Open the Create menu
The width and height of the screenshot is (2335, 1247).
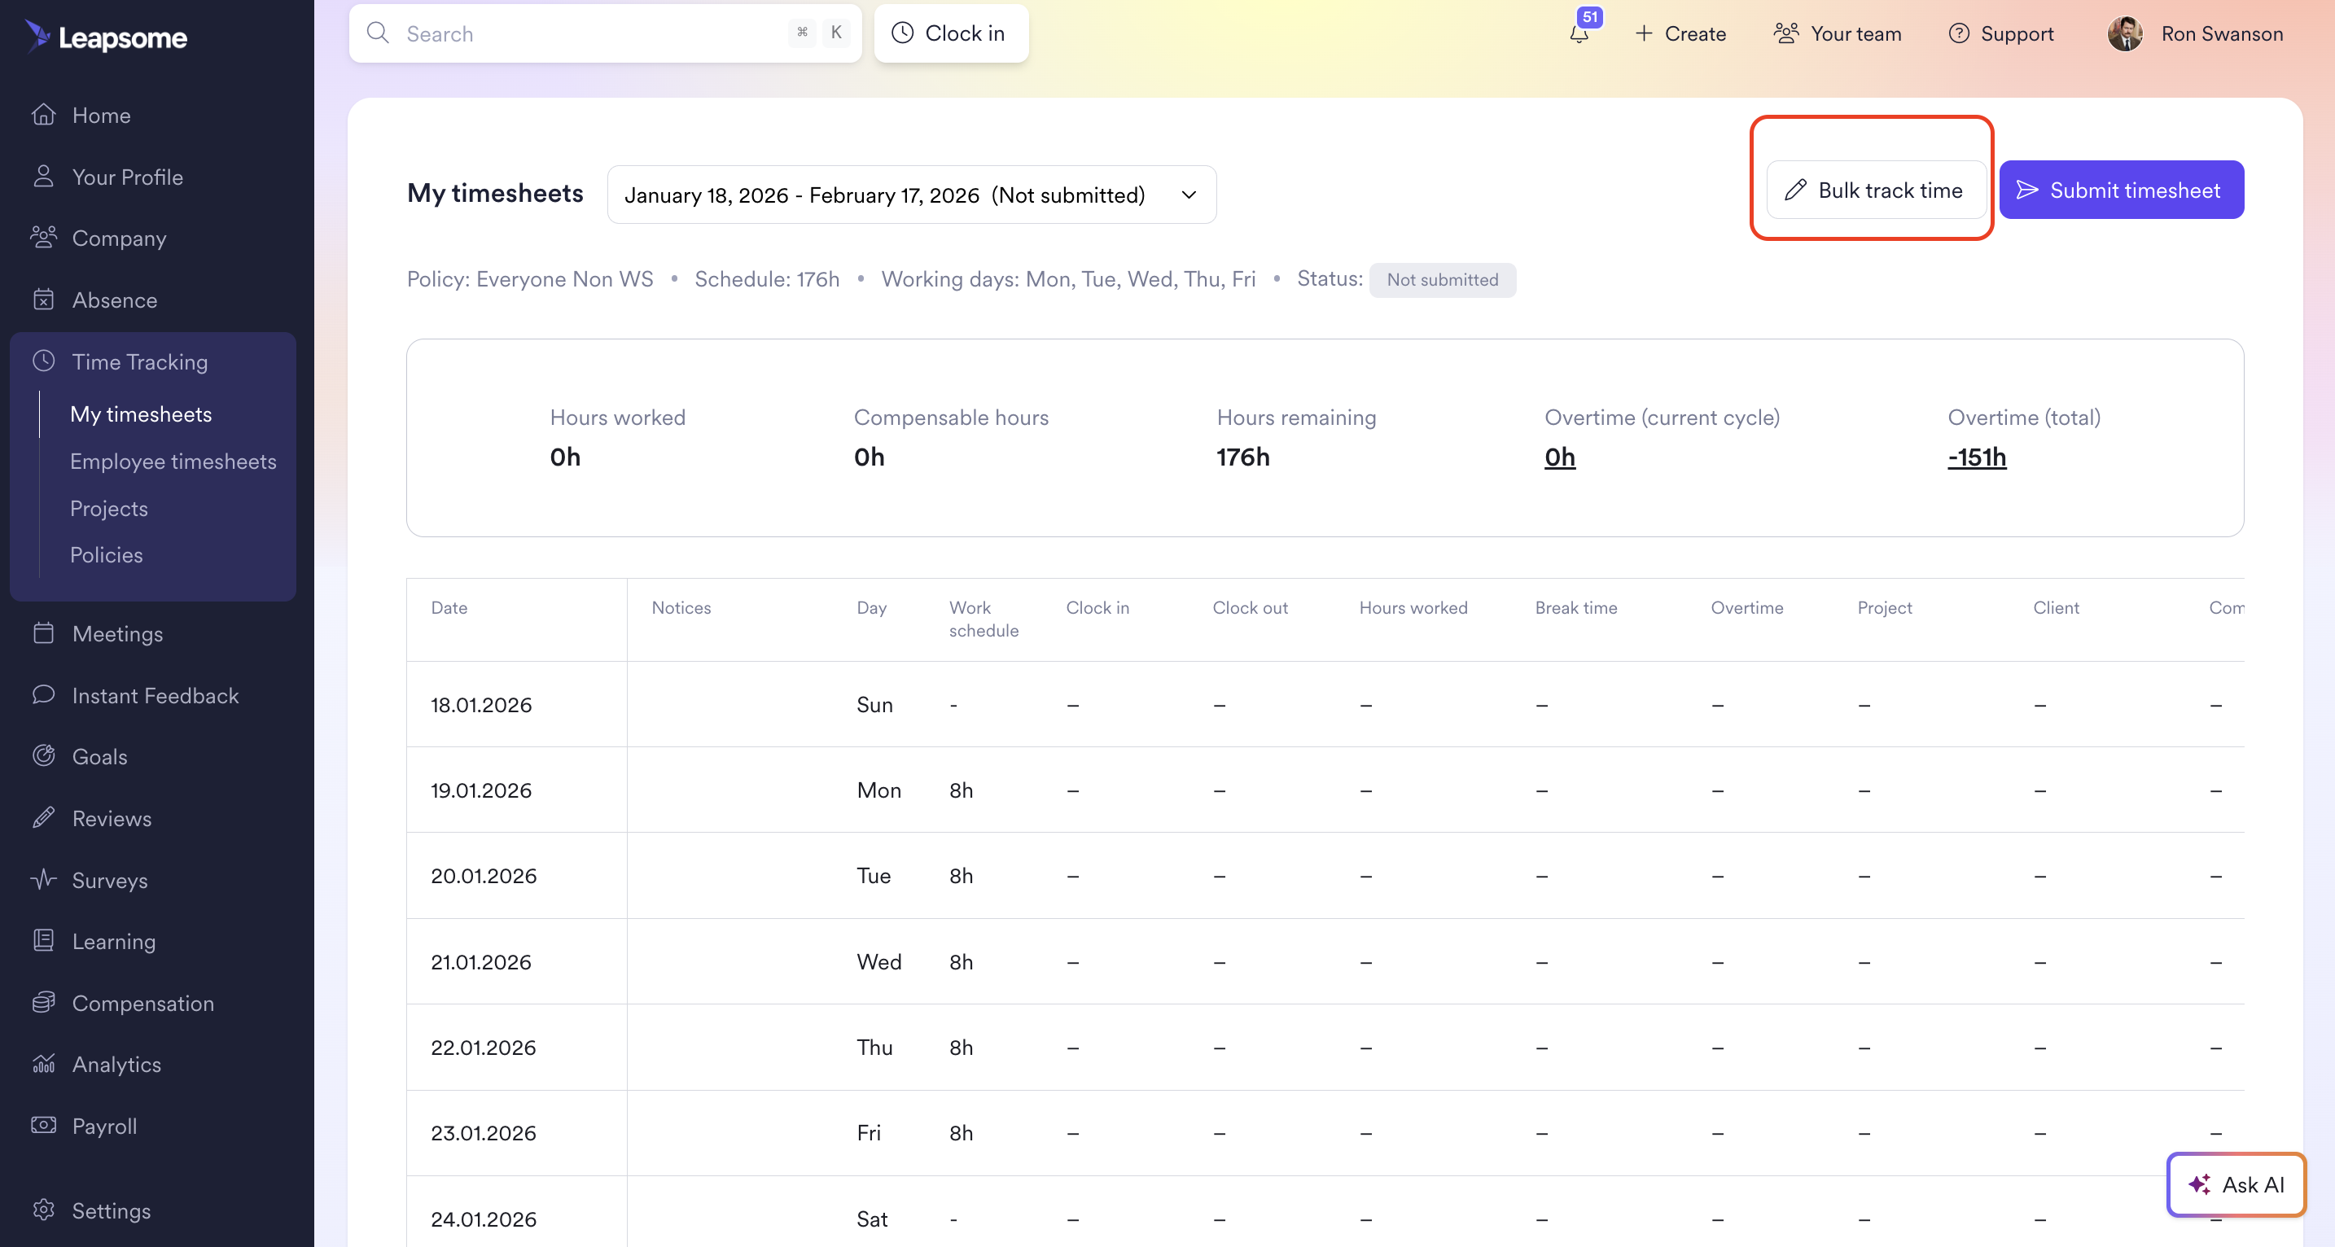coord(1680,34)
